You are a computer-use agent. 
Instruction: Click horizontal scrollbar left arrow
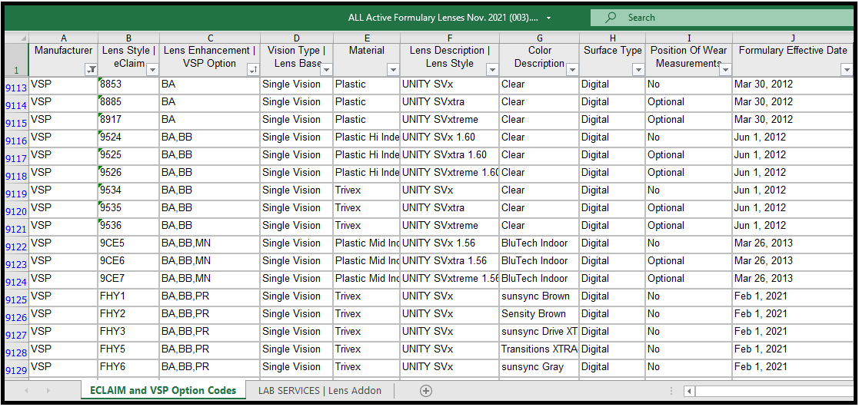click(690, 391)
